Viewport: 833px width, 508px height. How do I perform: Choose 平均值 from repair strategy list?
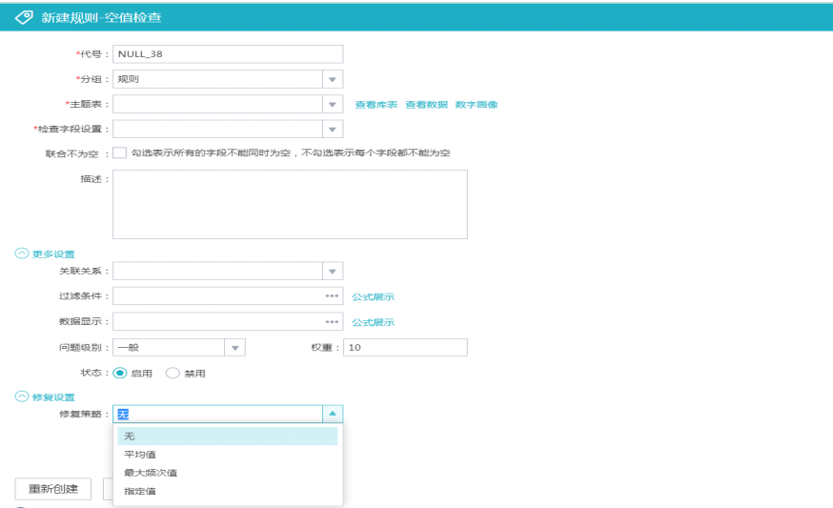(228, 455)
